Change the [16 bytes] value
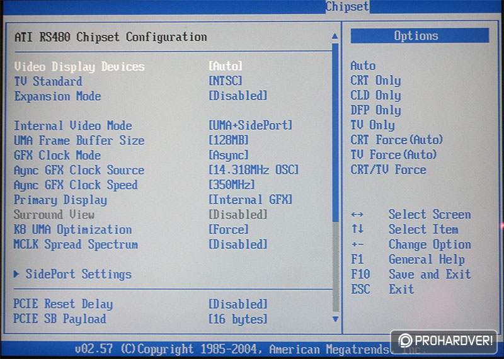Viewport: 504px width, 359px height. click(x=238, y=319)
